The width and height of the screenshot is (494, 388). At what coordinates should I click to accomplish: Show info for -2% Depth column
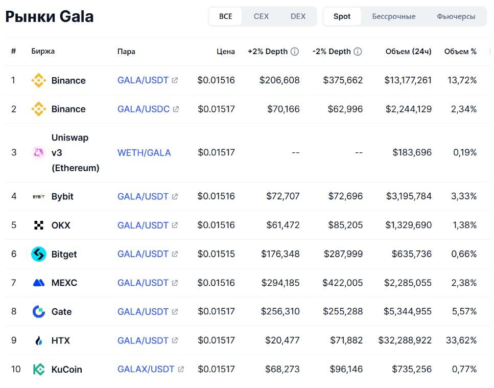point(358,52)
